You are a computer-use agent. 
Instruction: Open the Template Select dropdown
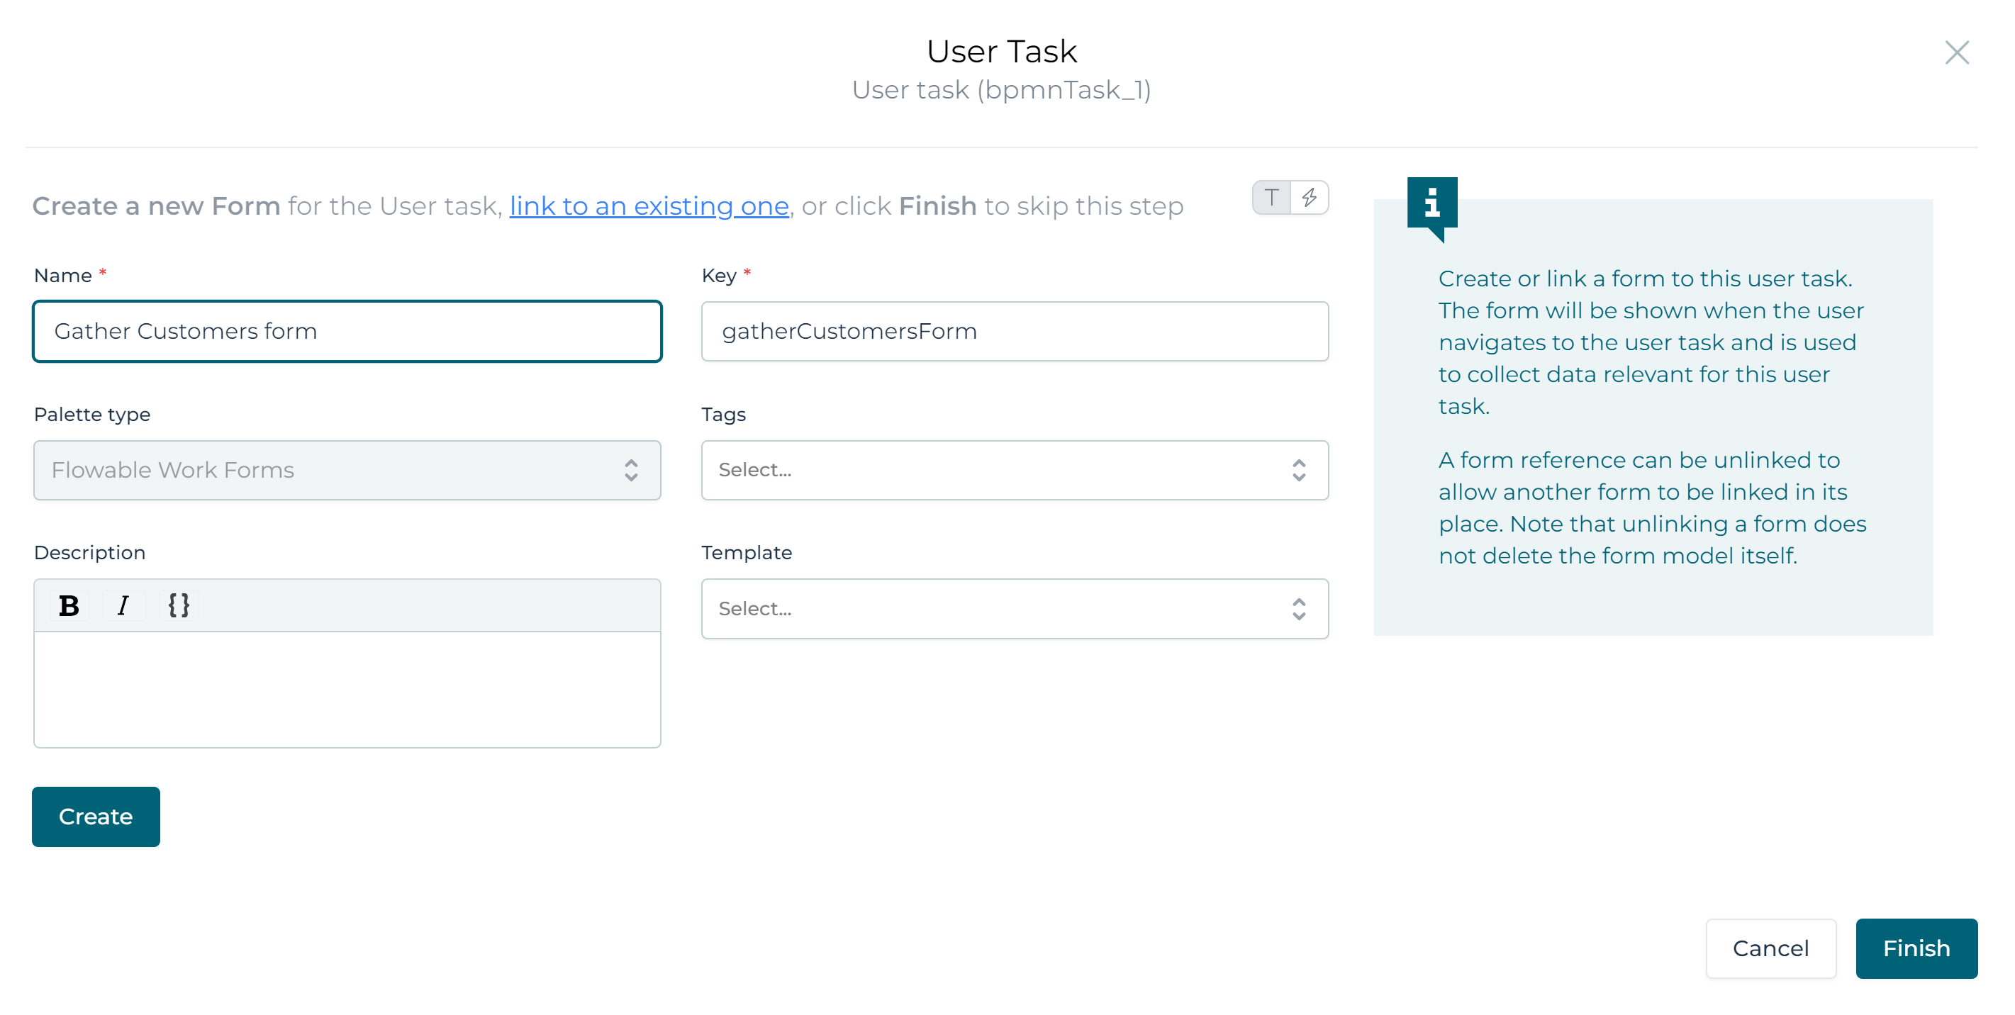pyautogui.click(x=1014, y=608)
